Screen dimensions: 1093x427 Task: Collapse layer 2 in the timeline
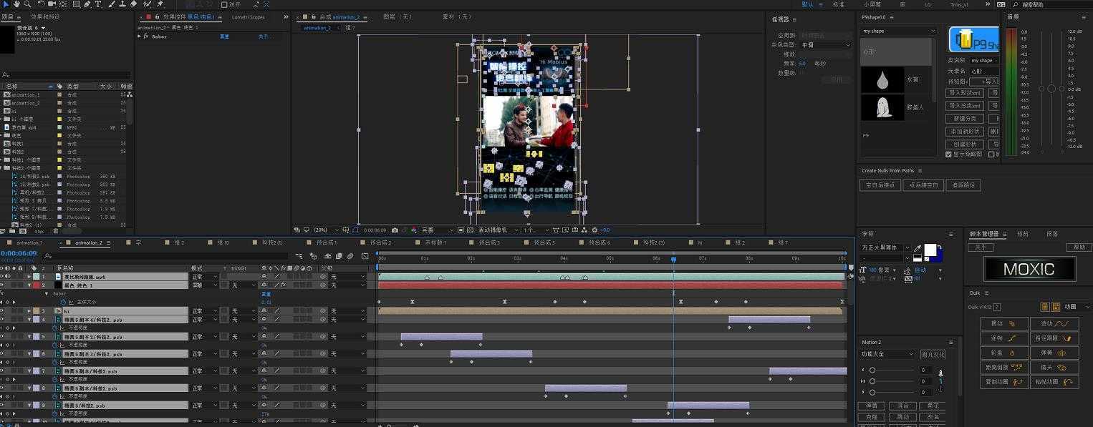[x=29, y=285]
